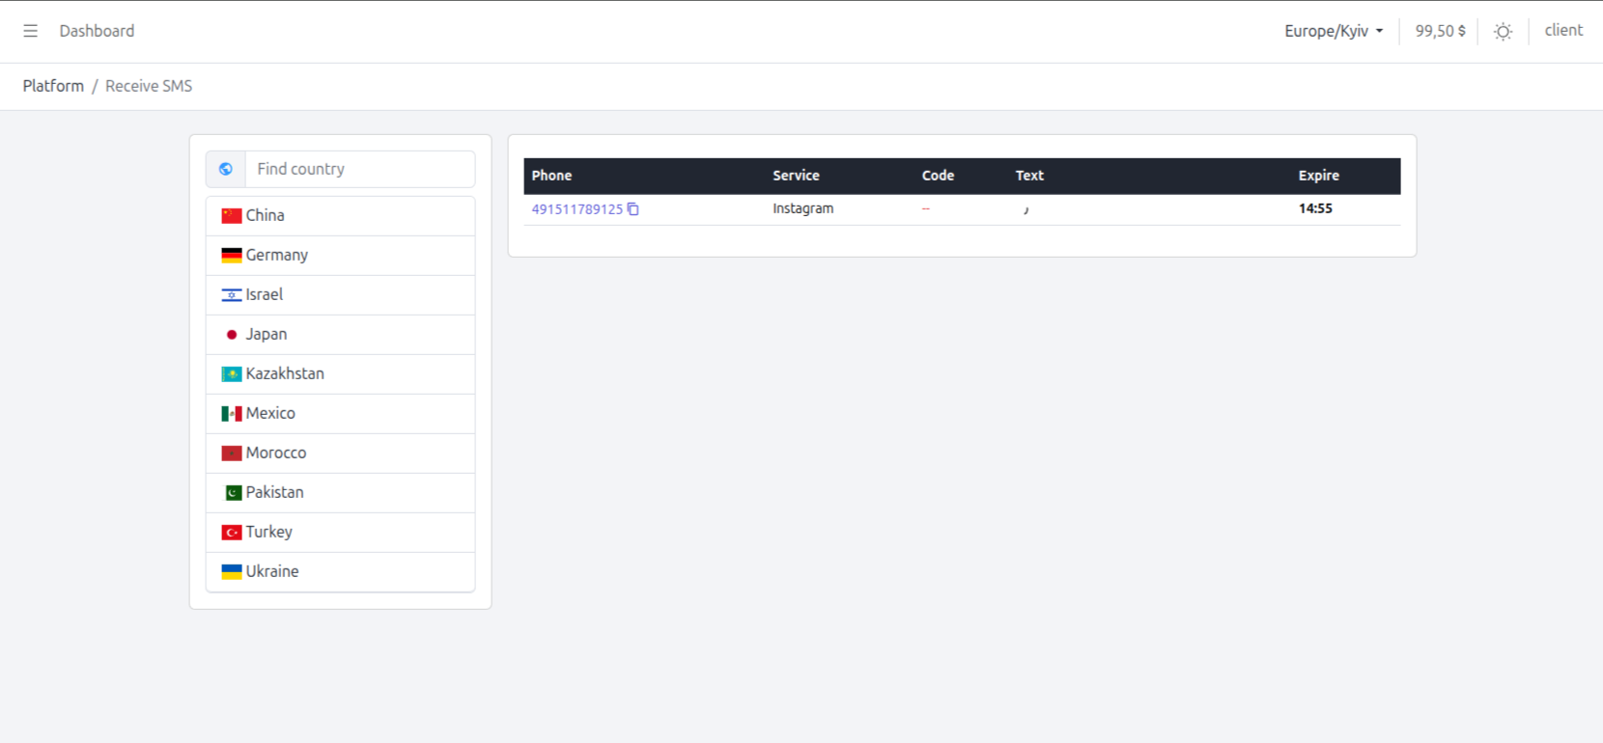Copy phone number 491511789125
The width and height of the screenshot is (1603, 743).
pos(633,209)
